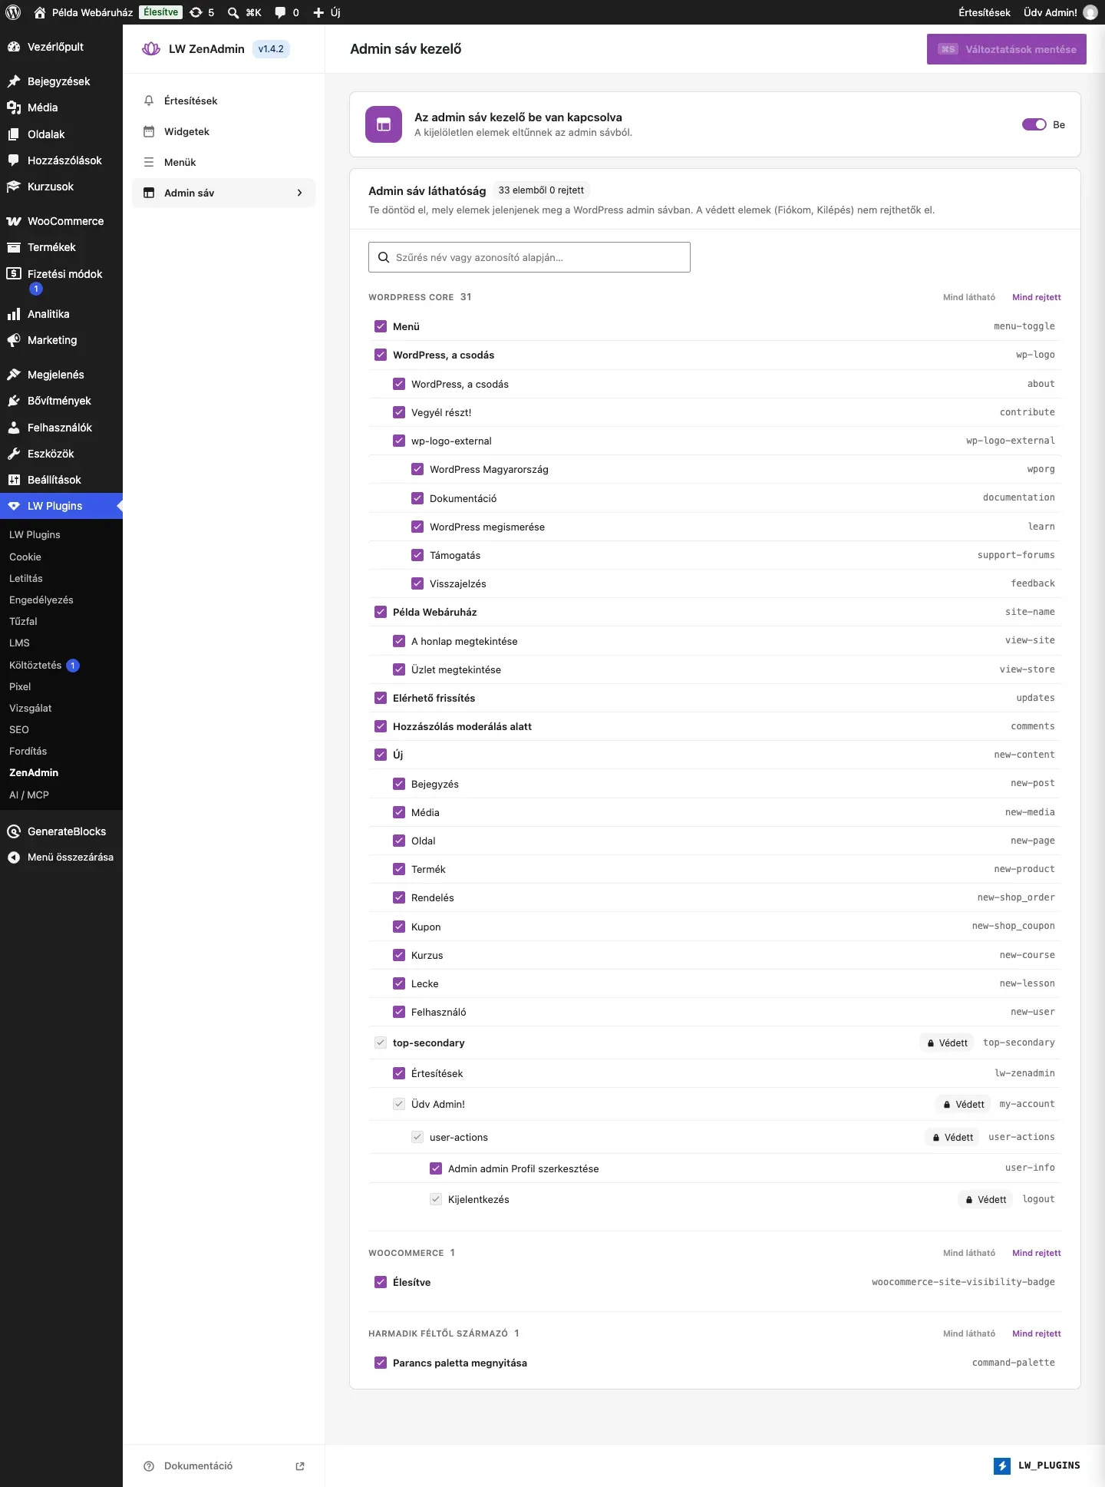Open the command palette search icon
This screenshot has height=1487, width=1105.
(x=233, y=12)
